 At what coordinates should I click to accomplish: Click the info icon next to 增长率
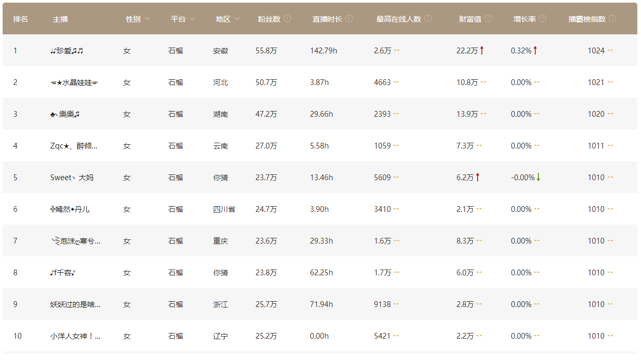tap(543, 18)
